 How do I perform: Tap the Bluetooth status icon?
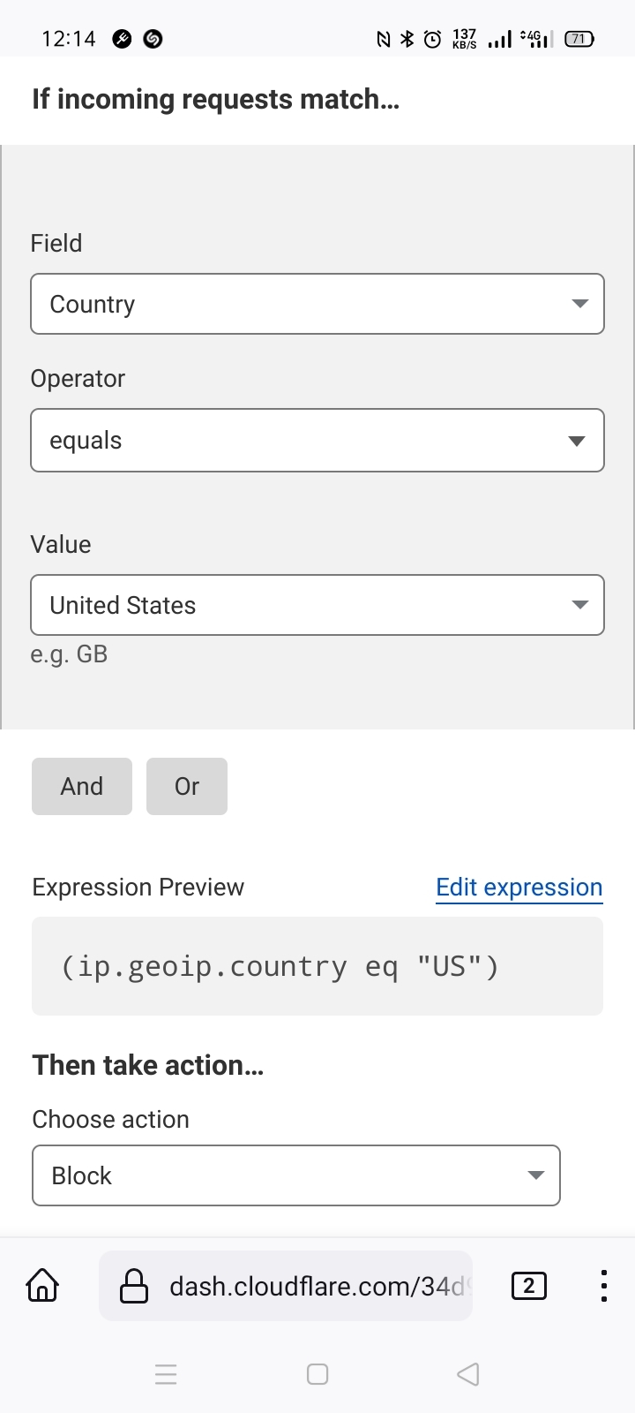point(407,39)
